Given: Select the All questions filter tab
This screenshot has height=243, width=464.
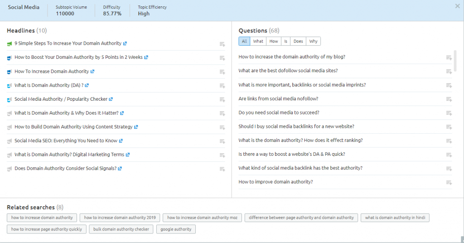Looking at the screenshot, I should [x=244, y=41].
